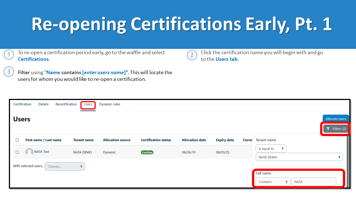Sort by the Expiry date column header

225,140
